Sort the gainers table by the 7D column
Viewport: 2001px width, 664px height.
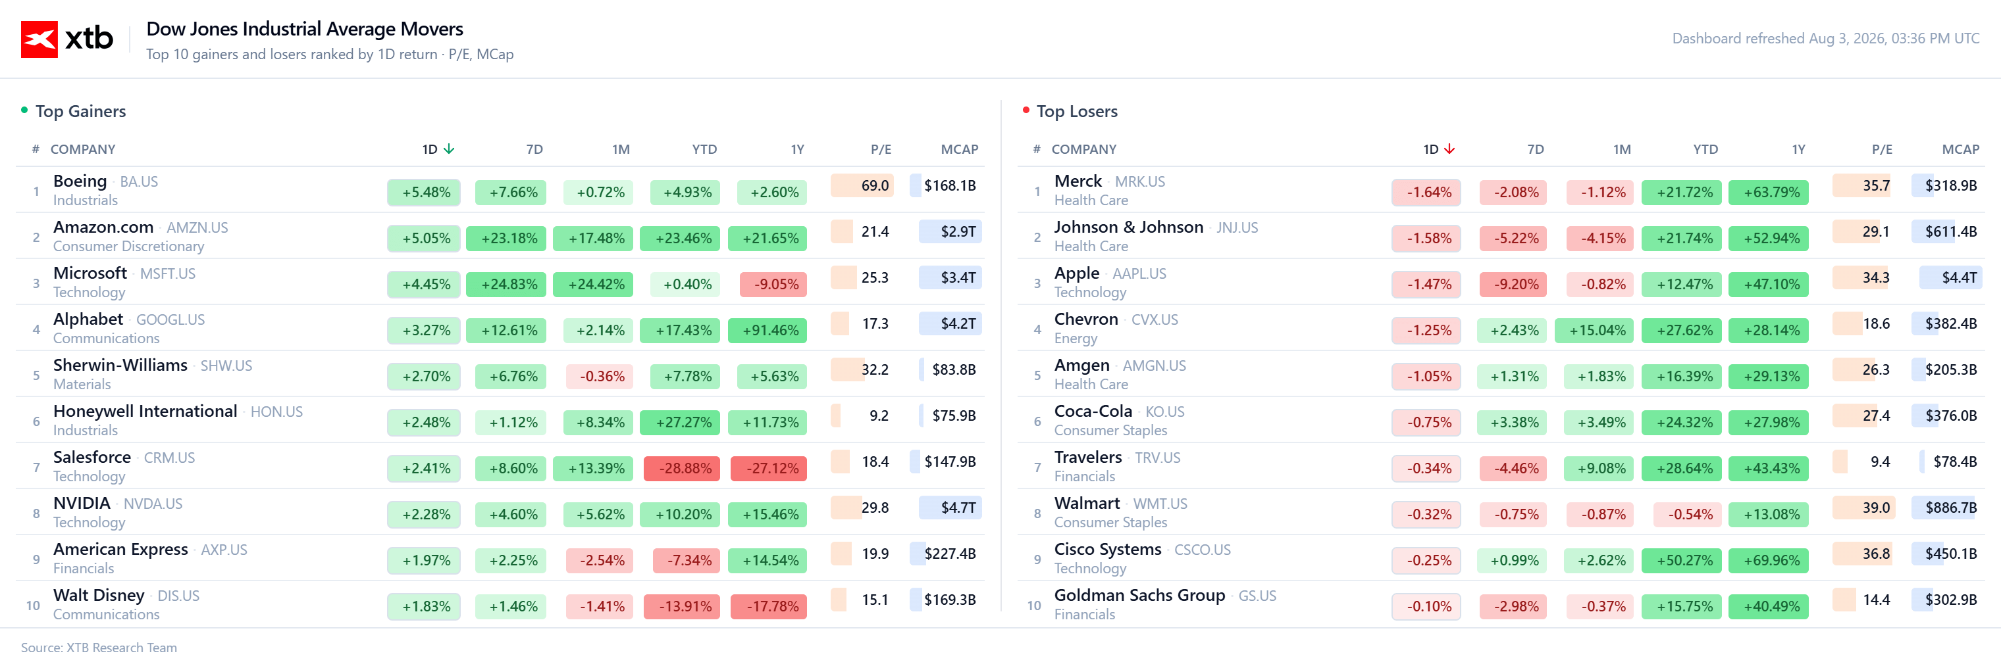point(534,149)
